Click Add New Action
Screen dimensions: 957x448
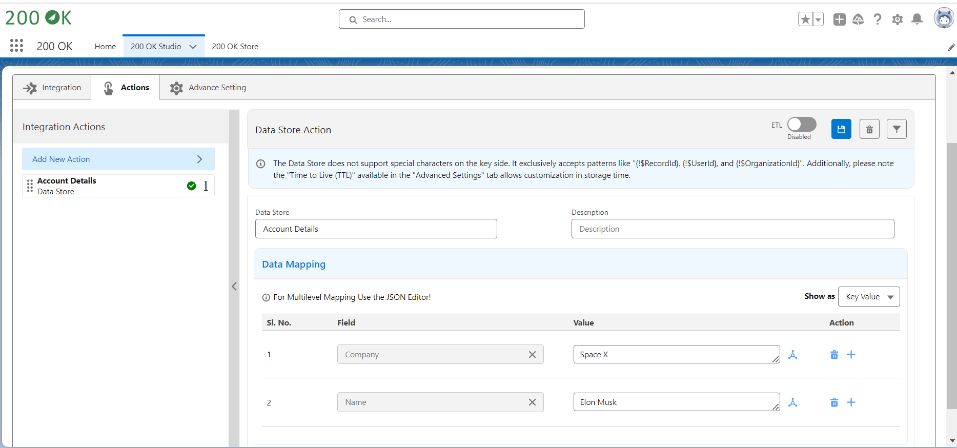pyautogui.click(x=118, y=159)
